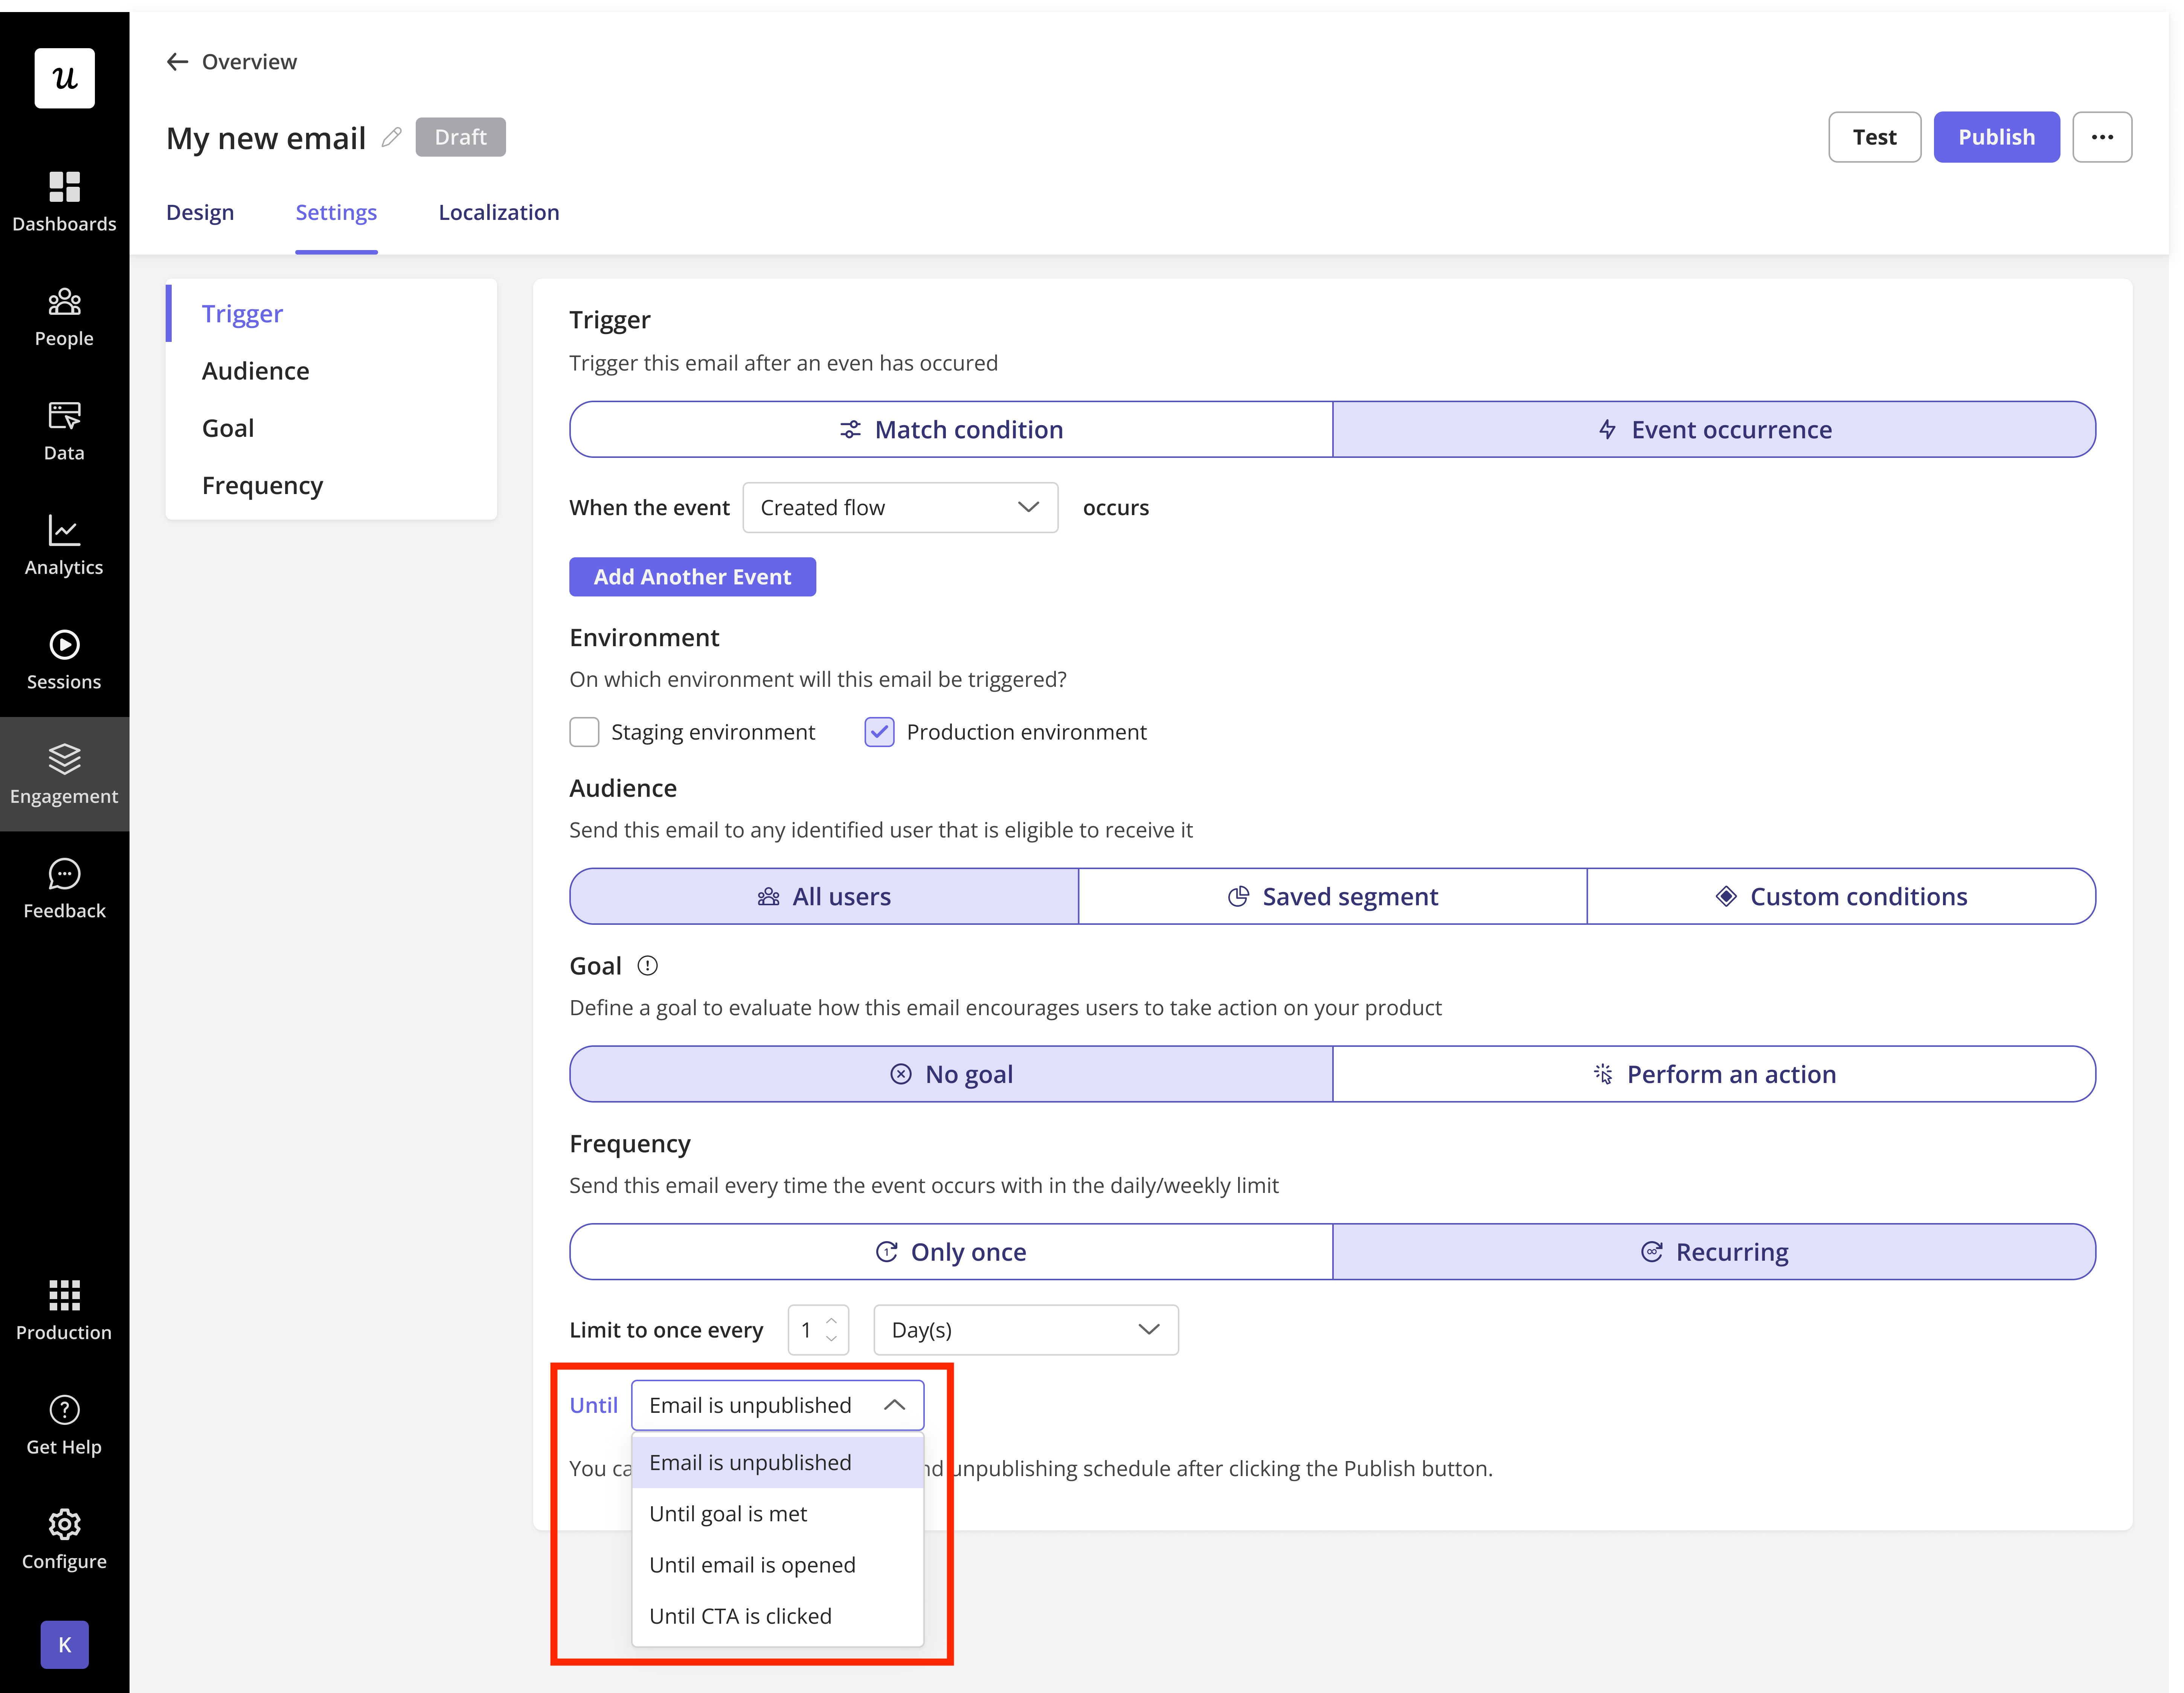The image size is (2184, 1693).
Task: Click the Add Another Event button
Action: point(692,577)
